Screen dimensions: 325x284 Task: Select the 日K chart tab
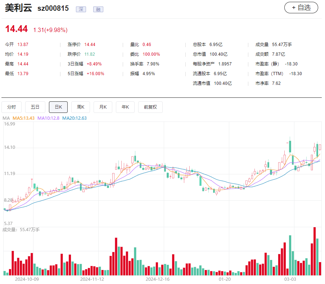coord(58,107)
